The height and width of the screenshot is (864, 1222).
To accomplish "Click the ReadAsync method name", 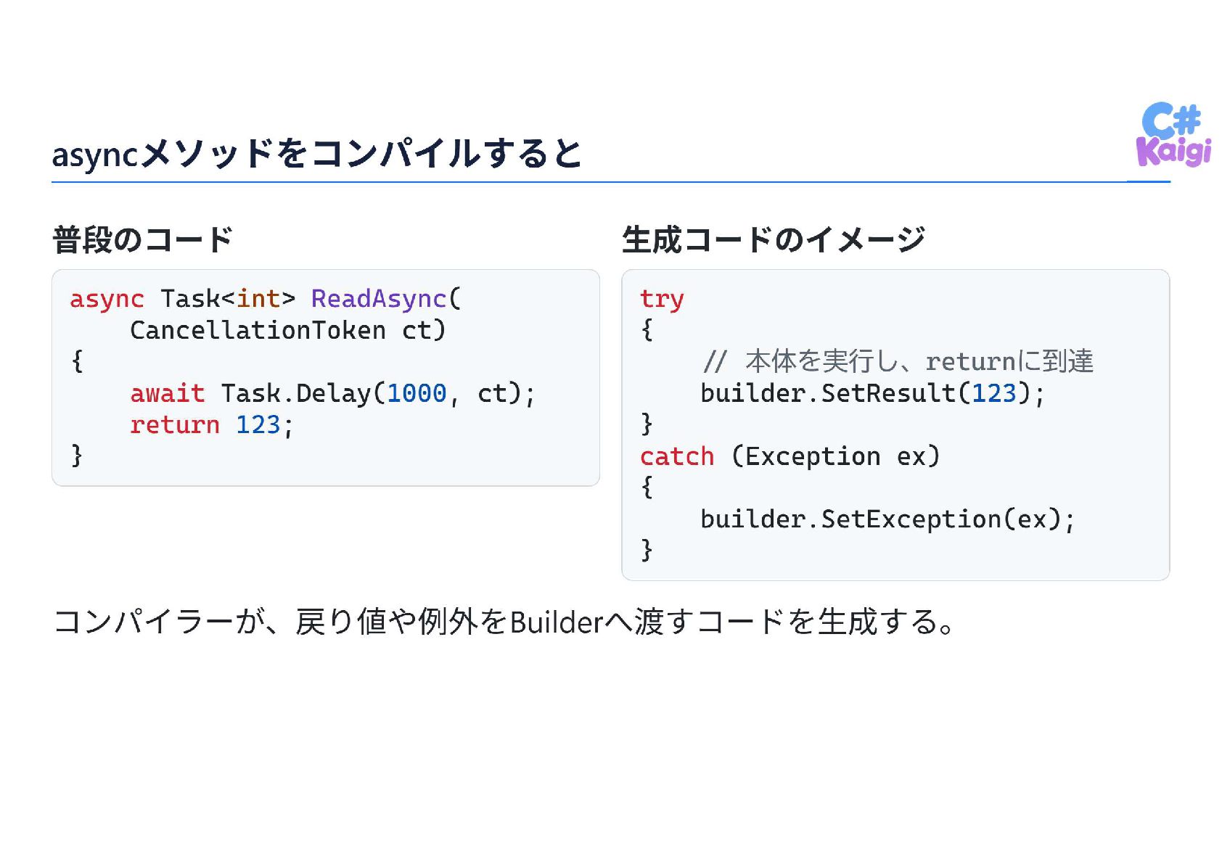I will (x=378, y=298).
